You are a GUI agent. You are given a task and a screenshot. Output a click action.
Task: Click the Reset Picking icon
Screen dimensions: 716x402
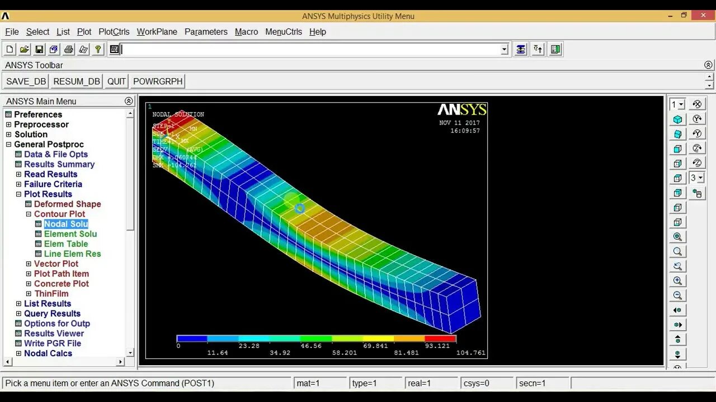click(538, 49)
